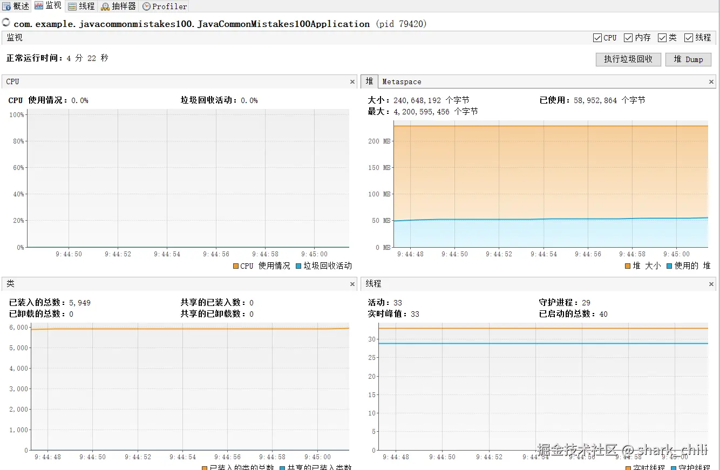Click the 抽样器 tab sampler icon

tap(105, 6)
